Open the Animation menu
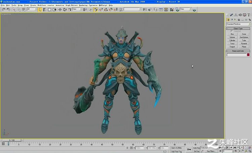 pos(60,5)
